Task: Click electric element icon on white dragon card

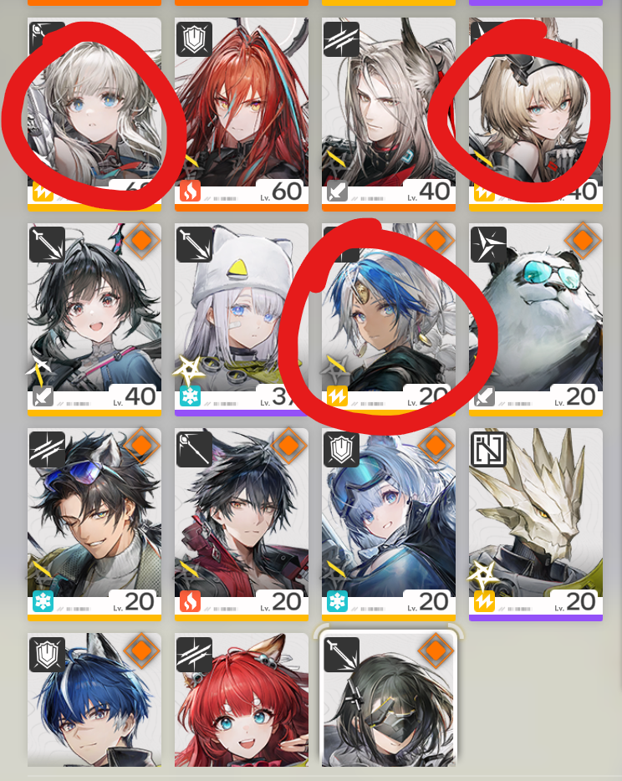Action: tap(484, 601)
